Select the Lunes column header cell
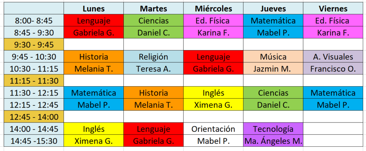The image size is (366, 151). point(94,9)
